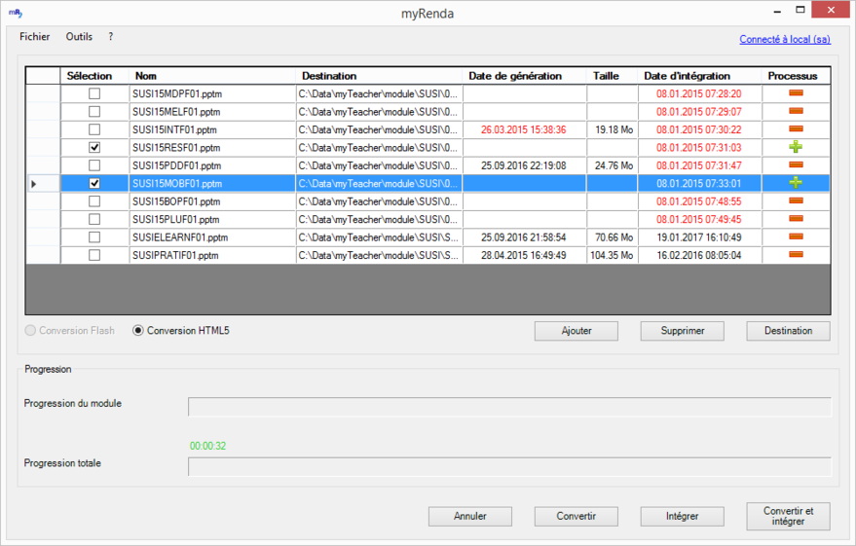Click the Connecté à local (sa) link
The height and width of the screenshot is (546, 856).
pyautogui.click(x=784, y=40)
